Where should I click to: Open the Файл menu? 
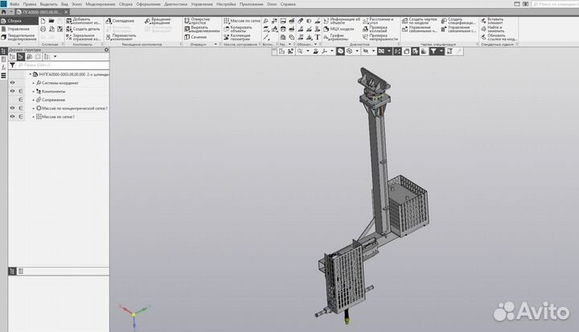[x=14, y=4]
